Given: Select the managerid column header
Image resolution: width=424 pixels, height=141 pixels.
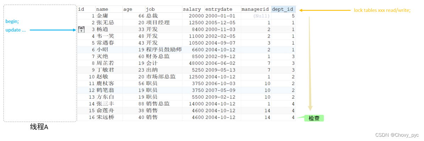Looking at the screenshot, I should click(256, 9).
